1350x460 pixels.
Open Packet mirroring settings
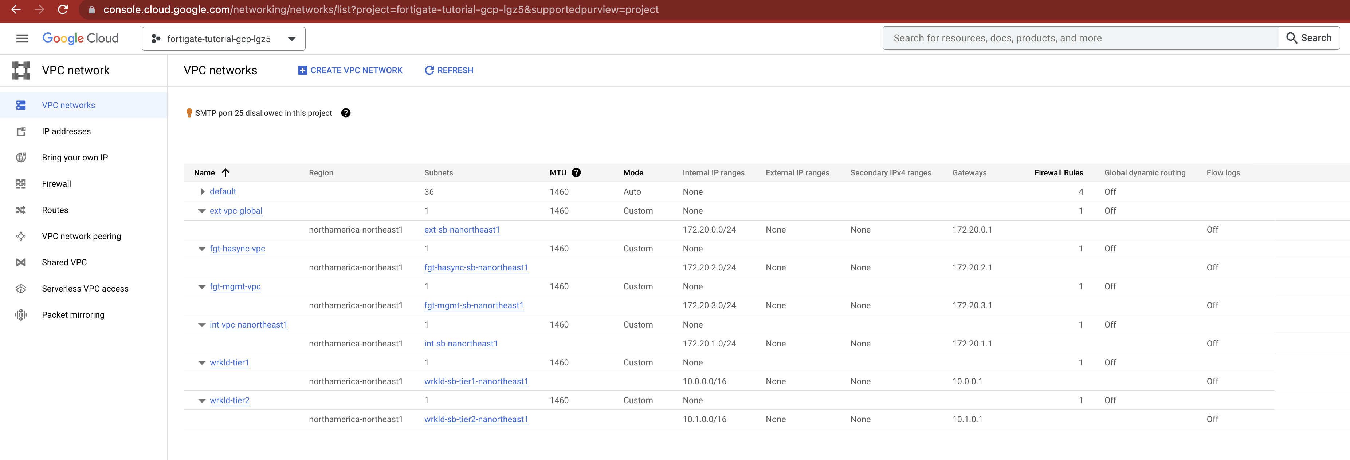coord(73,314)
